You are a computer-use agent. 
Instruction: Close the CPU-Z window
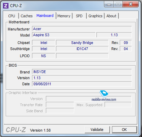[131, 4]
